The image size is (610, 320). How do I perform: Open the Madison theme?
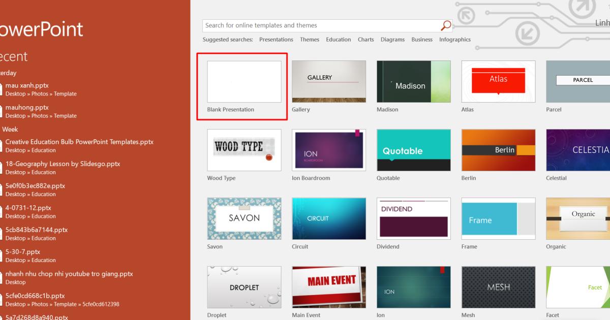click(413, 81)
